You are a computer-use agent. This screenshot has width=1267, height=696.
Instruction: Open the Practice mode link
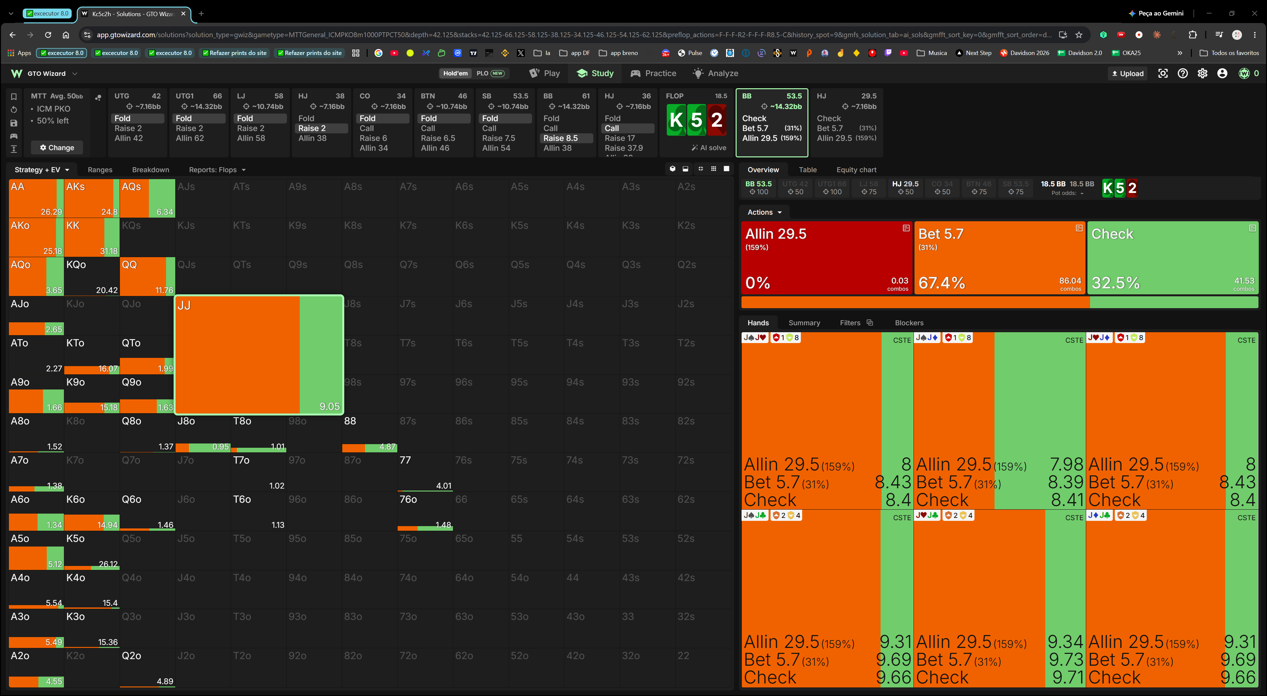click(653, 73)
